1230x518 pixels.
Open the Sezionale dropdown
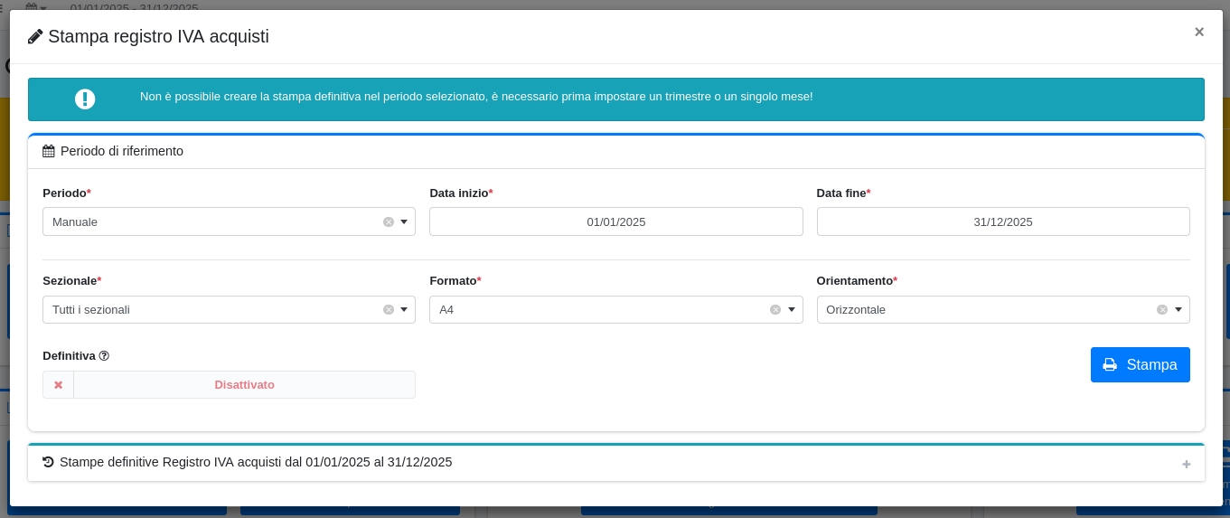(217, 310)
